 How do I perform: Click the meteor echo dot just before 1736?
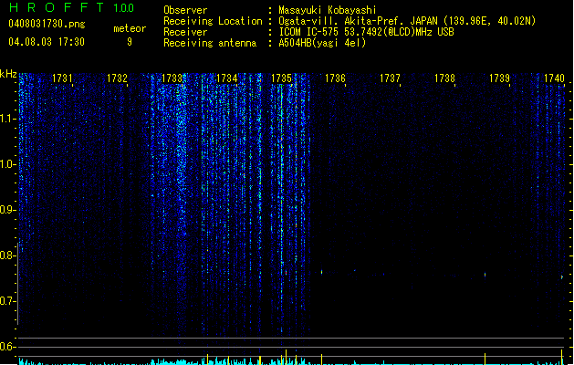[322, 272]
